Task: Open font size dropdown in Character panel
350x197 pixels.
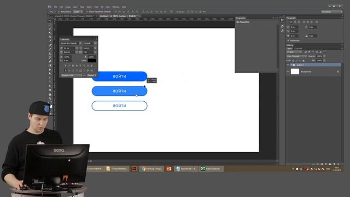Action: coord(77,48)
